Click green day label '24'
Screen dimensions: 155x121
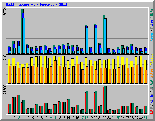114,118
